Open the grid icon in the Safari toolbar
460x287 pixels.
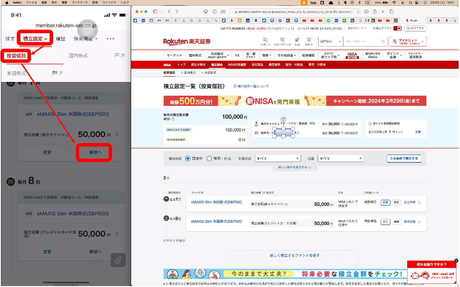click(223, 12)
